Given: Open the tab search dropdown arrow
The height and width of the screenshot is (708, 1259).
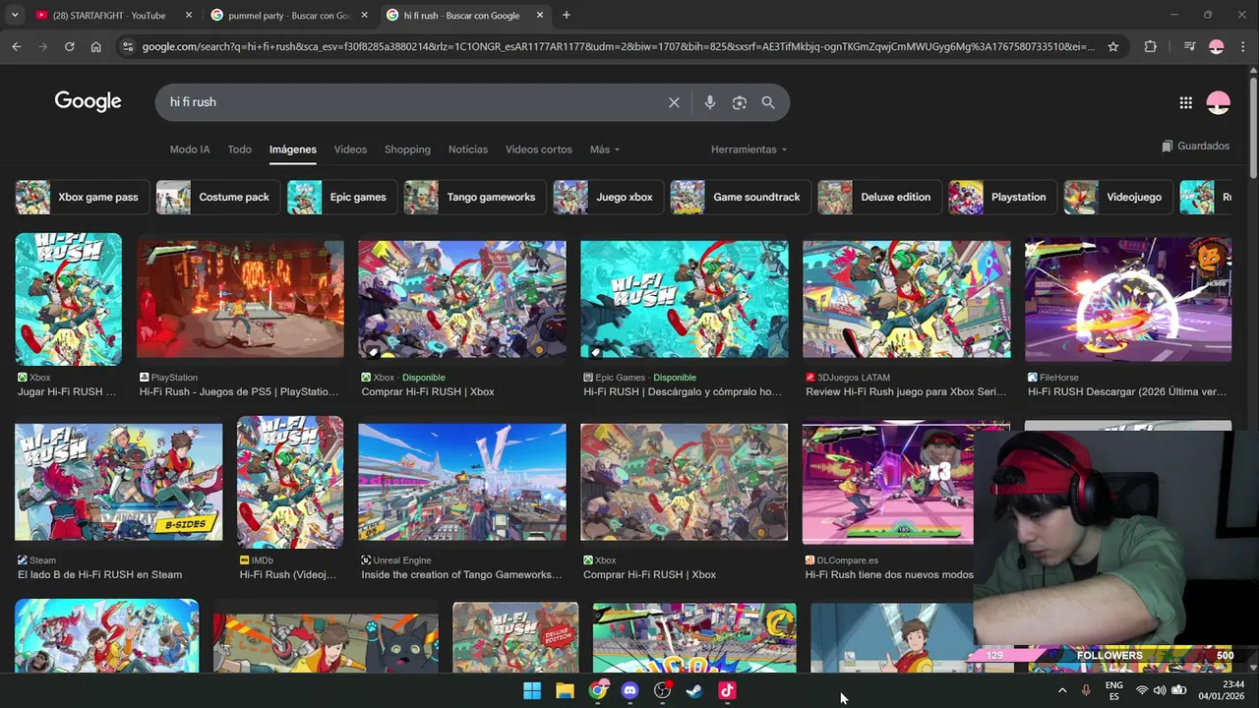Looking at the screenshot, I should pos(14,15).
